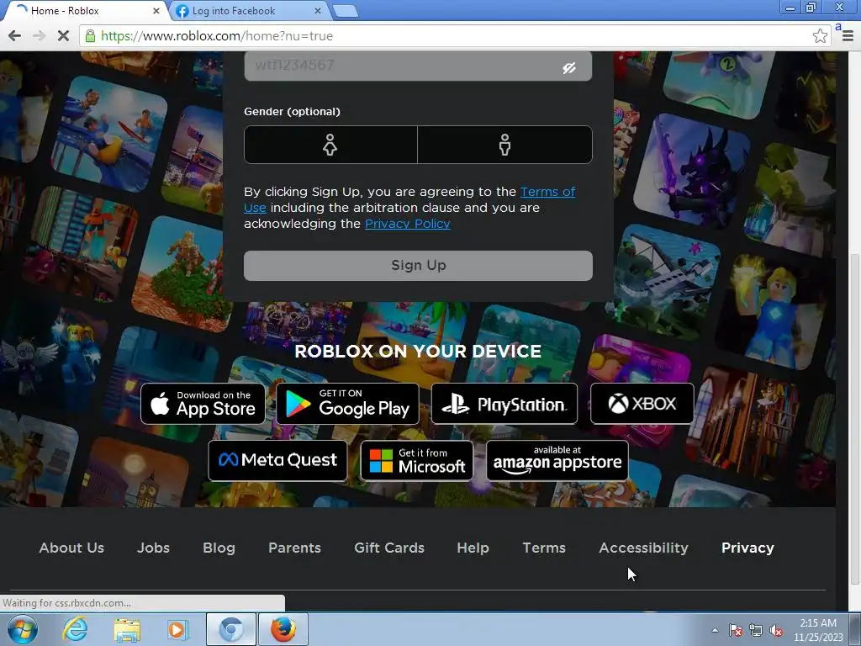Open the Get it on Google Play badge
The width and height of the screenshot is (861, 646).
click(x=347, y=404)
